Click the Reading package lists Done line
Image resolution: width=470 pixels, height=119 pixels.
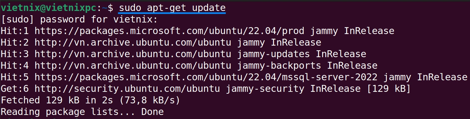click(x=82, y=112)
